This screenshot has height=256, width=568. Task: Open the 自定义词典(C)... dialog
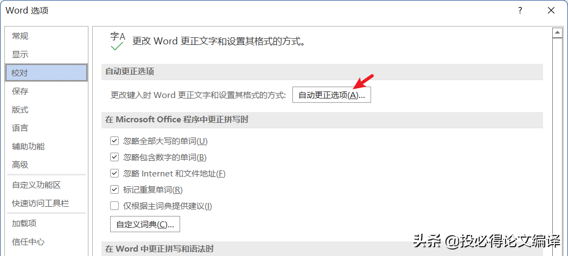click(x=145, y=224)
